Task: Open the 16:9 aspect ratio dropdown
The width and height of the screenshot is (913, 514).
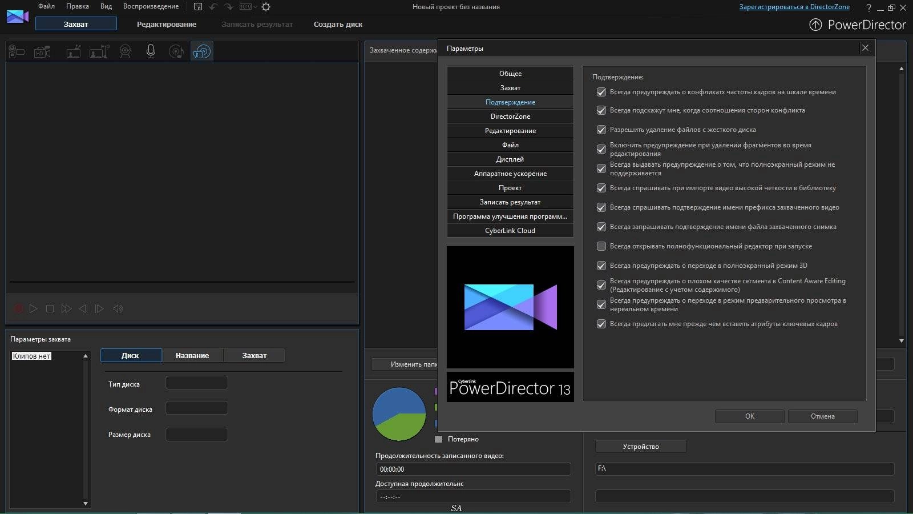Action: coord(248,7)
